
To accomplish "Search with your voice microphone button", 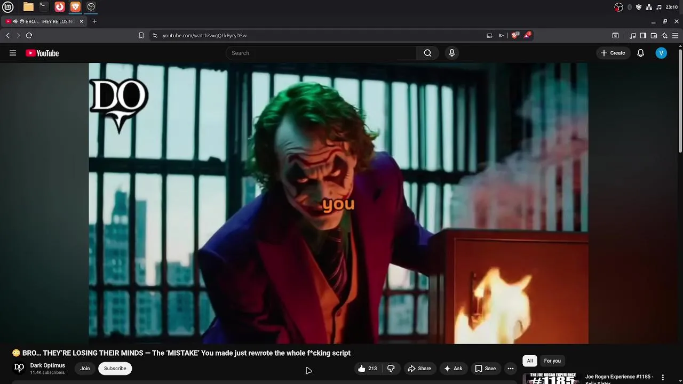I will tap(452, 53).
